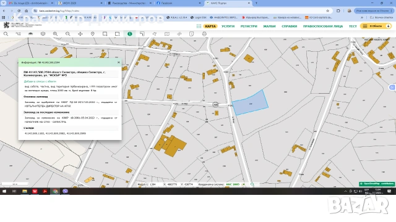Screen dimensions: 396x222
Task: Open the РЕГИСТРИ menu
Action: point(249,26)
